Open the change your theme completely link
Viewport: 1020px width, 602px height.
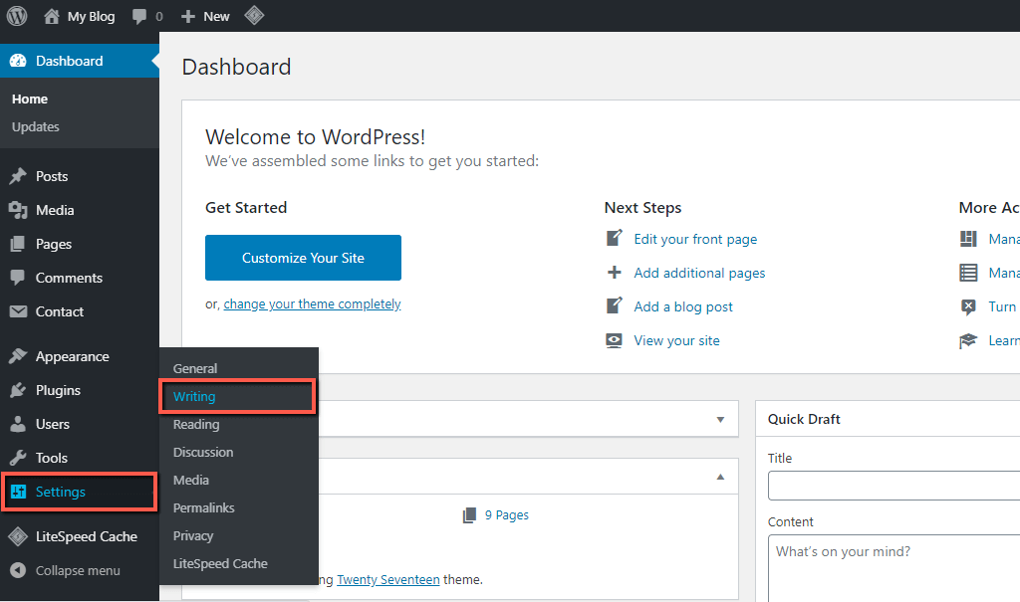click(312, 303)
